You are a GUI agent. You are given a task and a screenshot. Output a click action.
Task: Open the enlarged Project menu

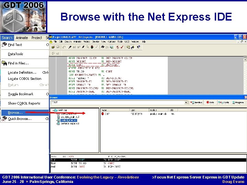[x=37, y=38]
